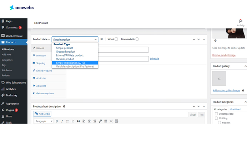The image size is (247, 142).
Task: Insert a blockquote
Action: coord(78,121)
